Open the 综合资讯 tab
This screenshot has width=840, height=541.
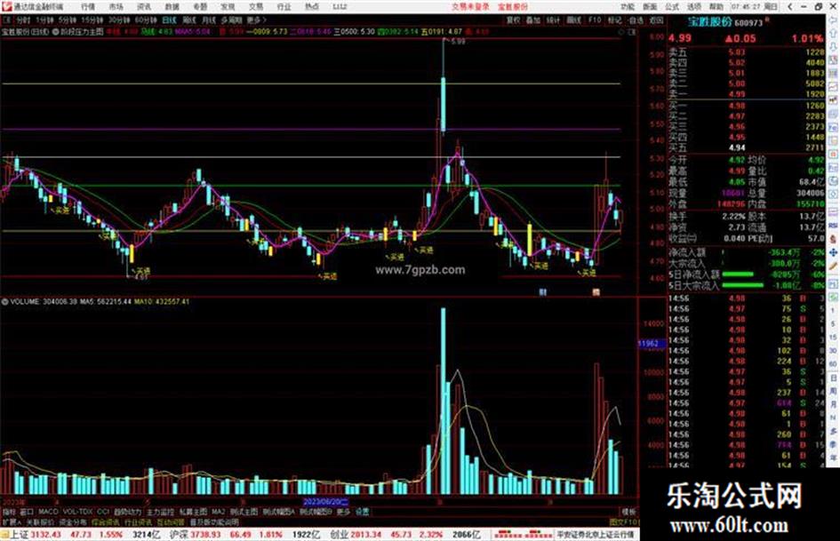(106, 521)
